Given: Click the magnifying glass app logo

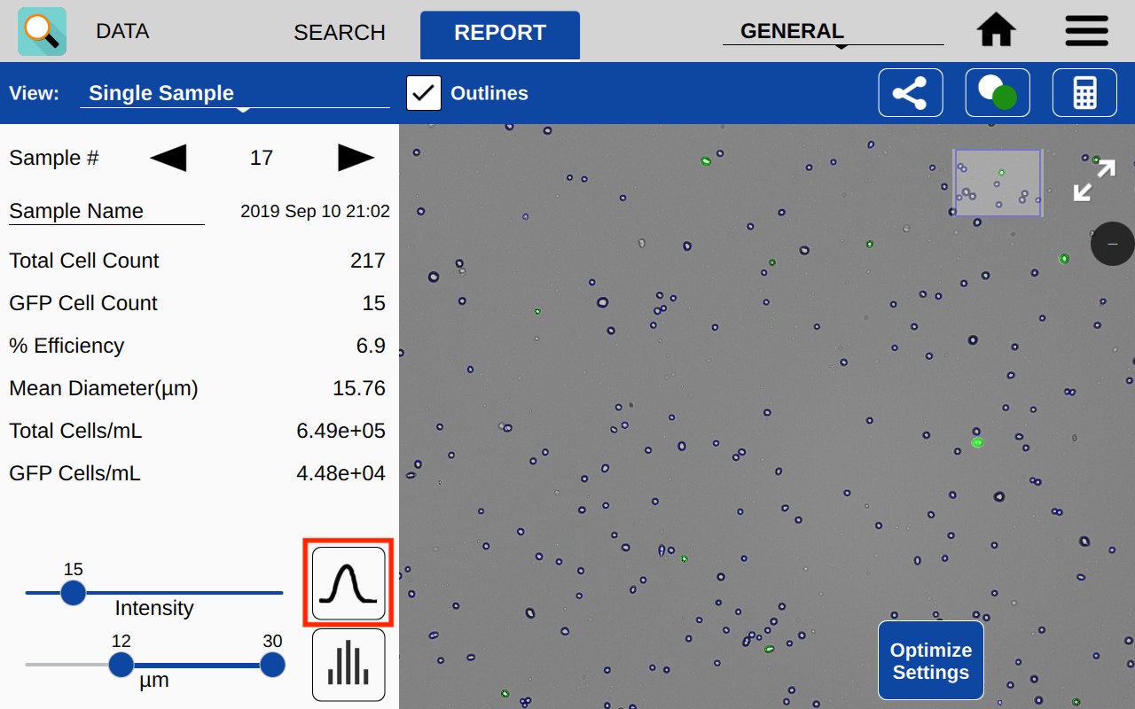Looking at the screenshot, I should 42,31.
